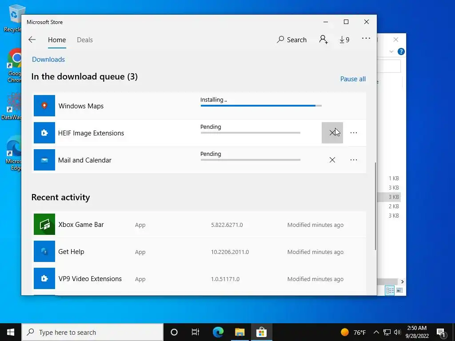The width and height of the screenshot is (455, 341).
Task: Open the VP9 Video Extensions app icon
Action: click(x=44, y=278)
